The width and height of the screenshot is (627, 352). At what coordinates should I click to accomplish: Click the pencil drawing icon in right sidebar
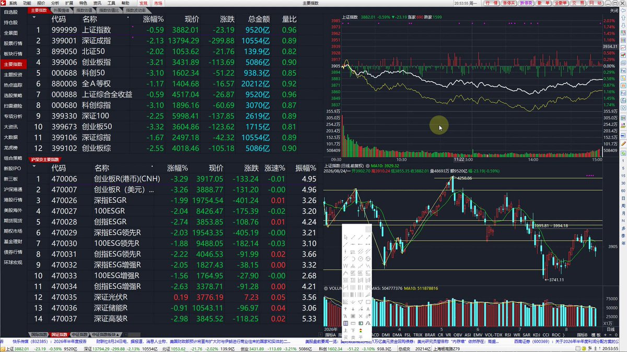click(623, 143)
